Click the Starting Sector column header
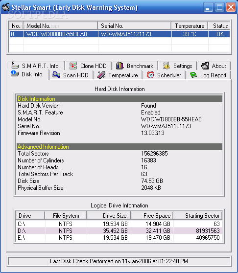The image size is (238, 273). pos(198,216)
